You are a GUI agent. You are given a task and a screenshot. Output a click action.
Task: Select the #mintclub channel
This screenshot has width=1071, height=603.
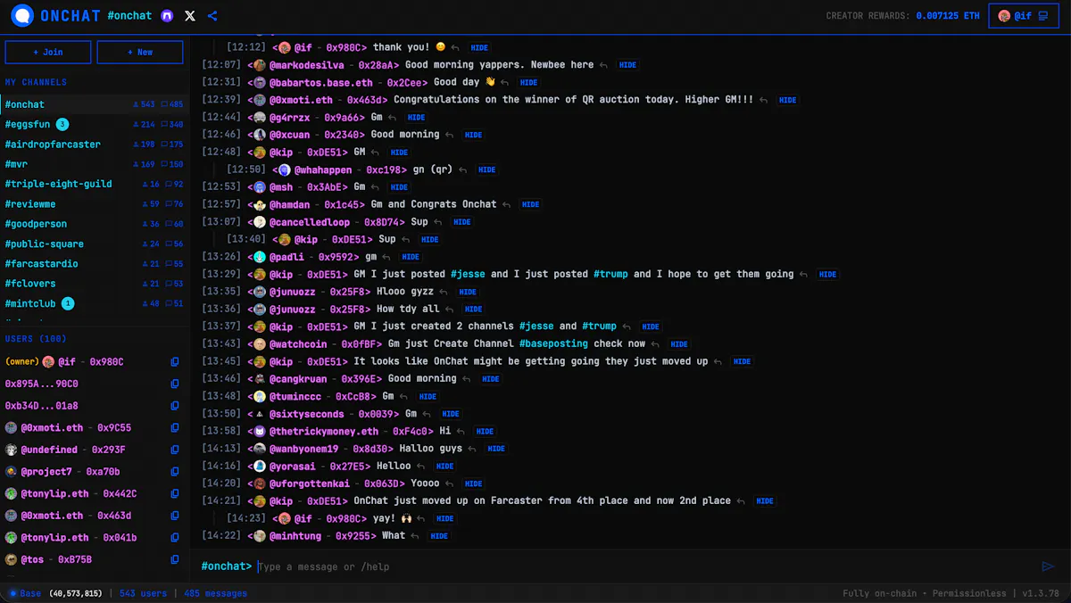click(94, 303)
